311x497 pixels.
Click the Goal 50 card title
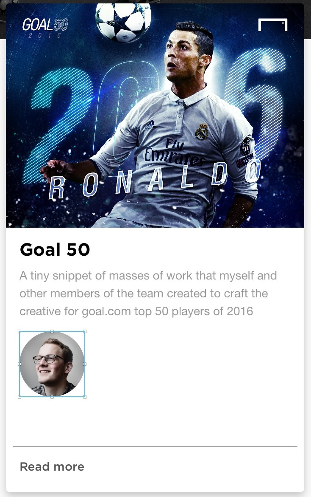tap(55, 249)
